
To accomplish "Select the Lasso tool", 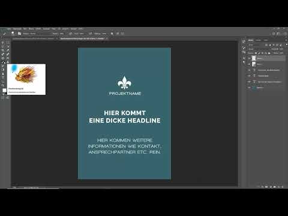I will click(x=3, y=46).
